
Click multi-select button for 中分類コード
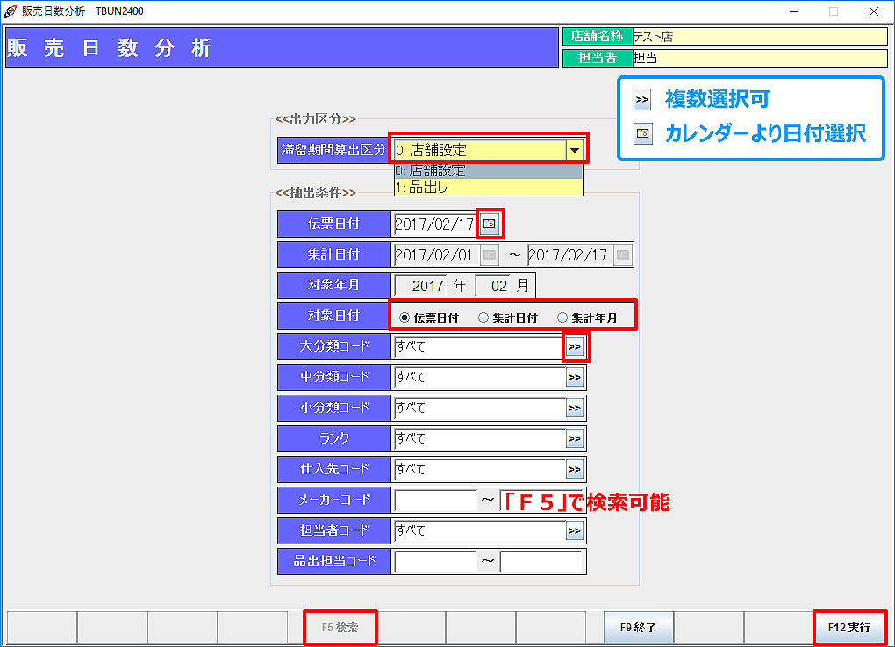pos(575,378)
